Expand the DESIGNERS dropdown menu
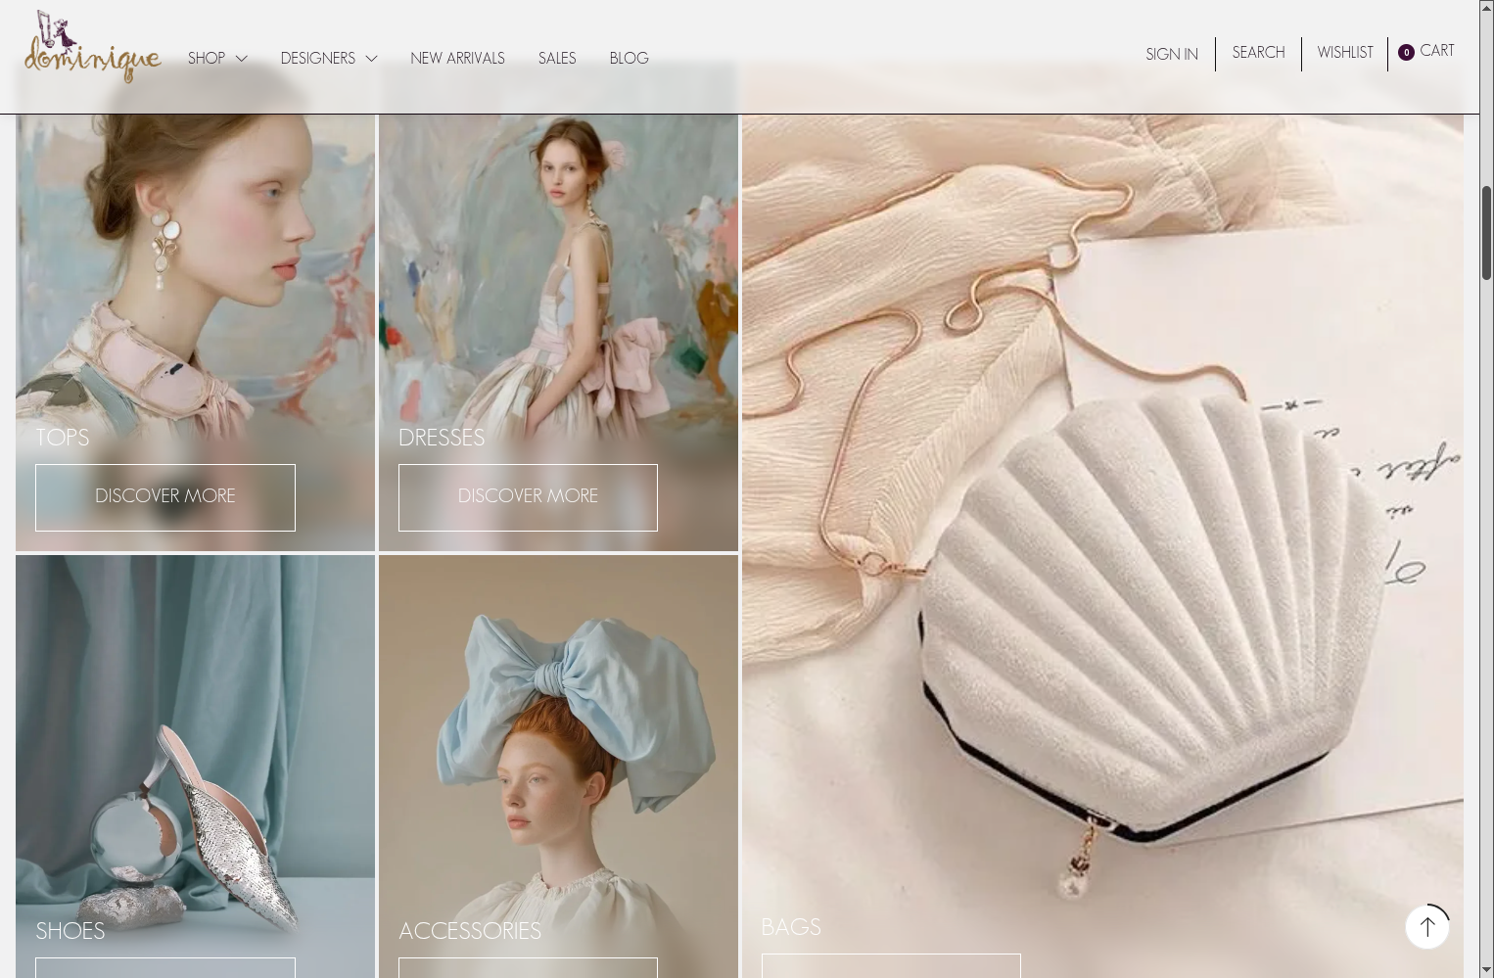Screen dimensions: 1494x978 329,58
